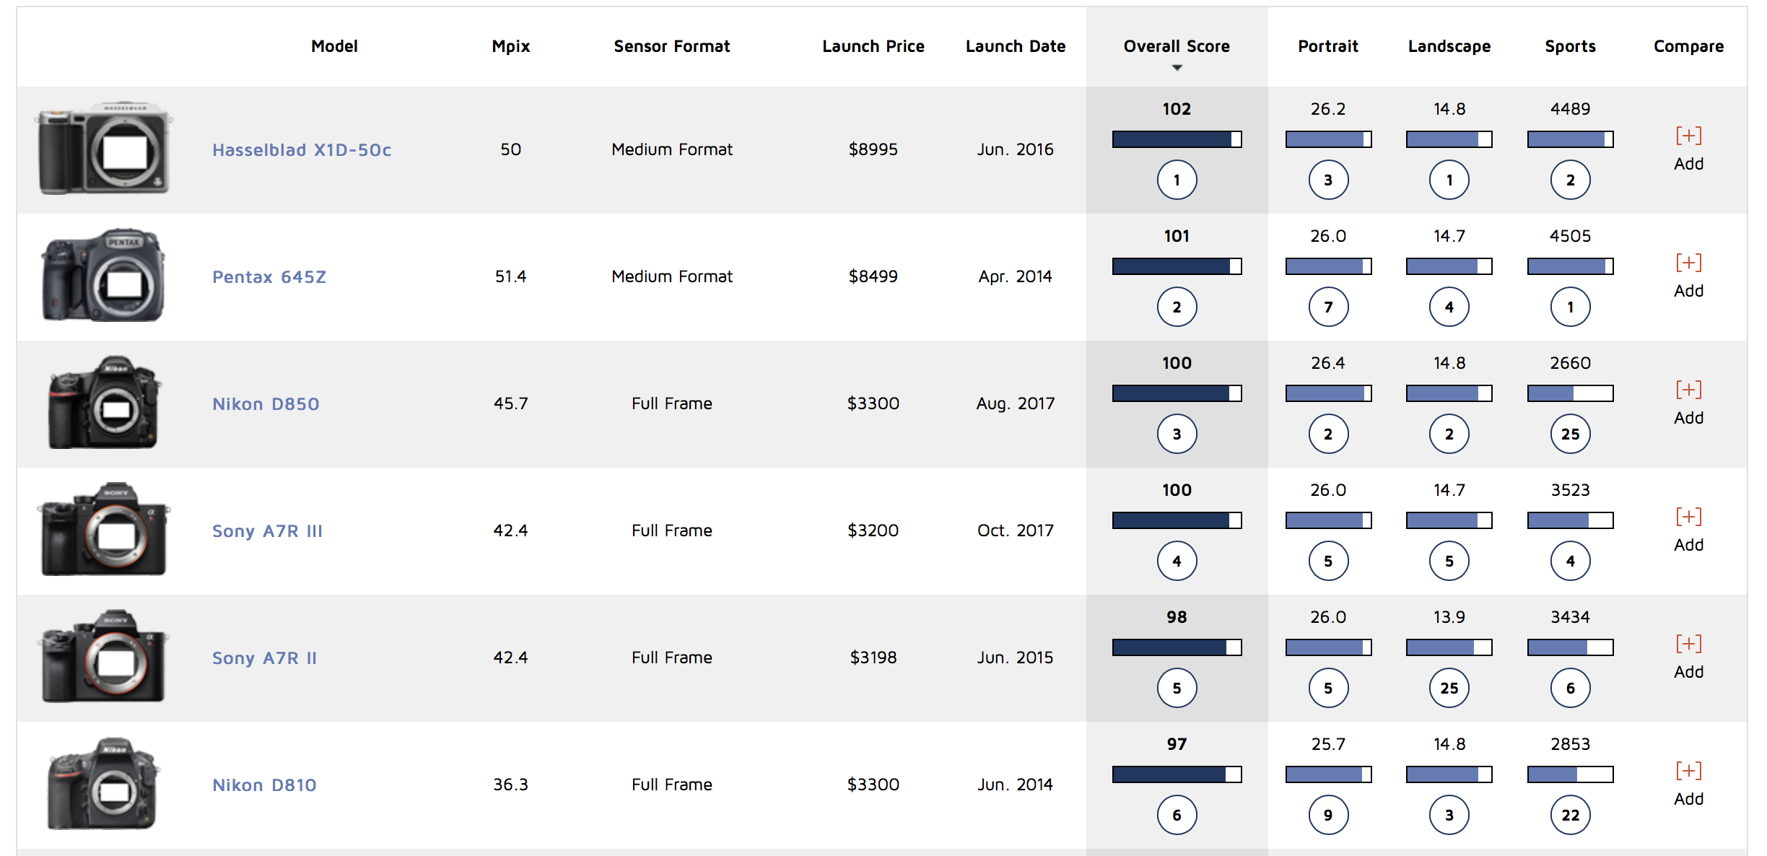
Task: Sort by Mpix column header
Action: tap(510, 46)
